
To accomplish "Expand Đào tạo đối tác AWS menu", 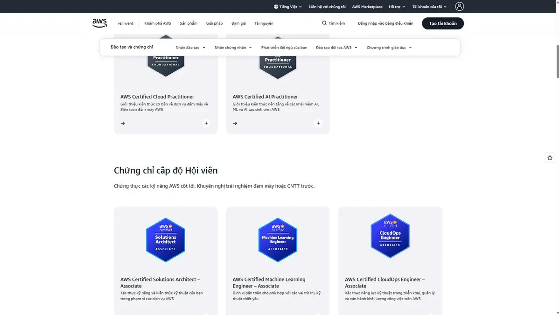I will [336, 48].
